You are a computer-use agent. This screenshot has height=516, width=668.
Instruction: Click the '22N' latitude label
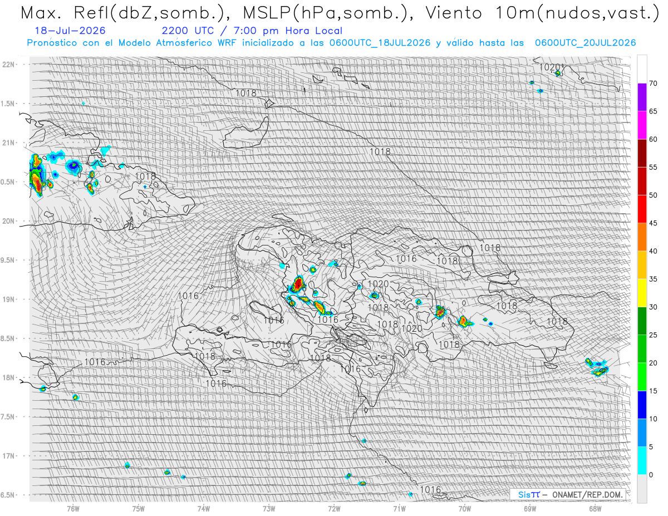coord(8,64)
